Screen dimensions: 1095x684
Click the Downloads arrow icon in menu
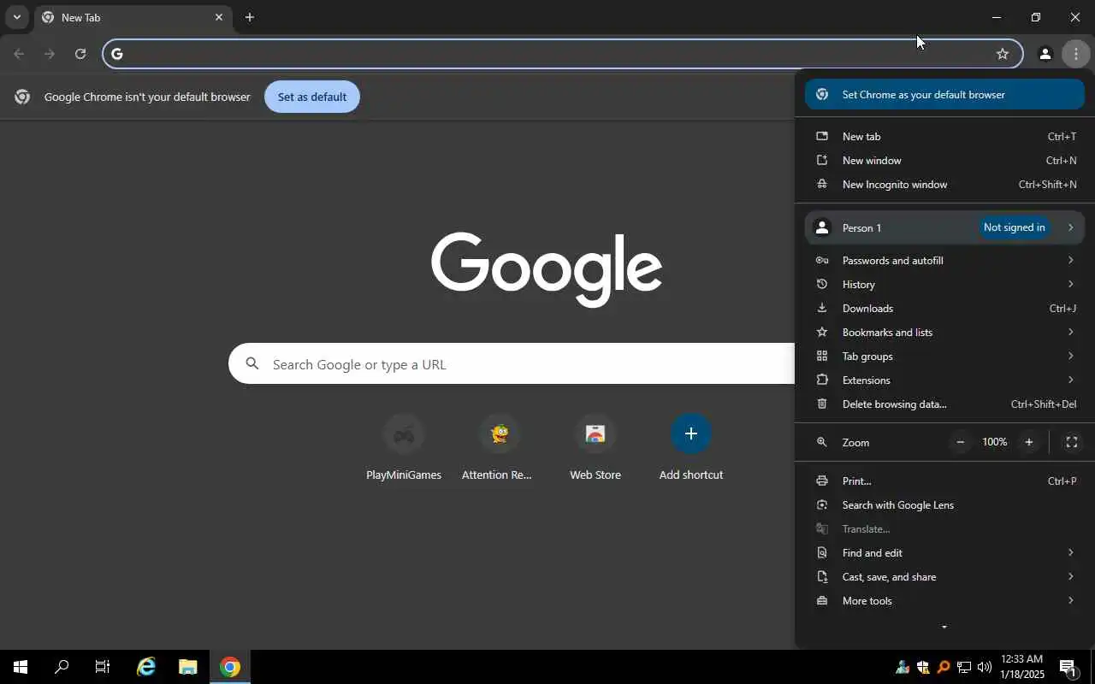822,308
